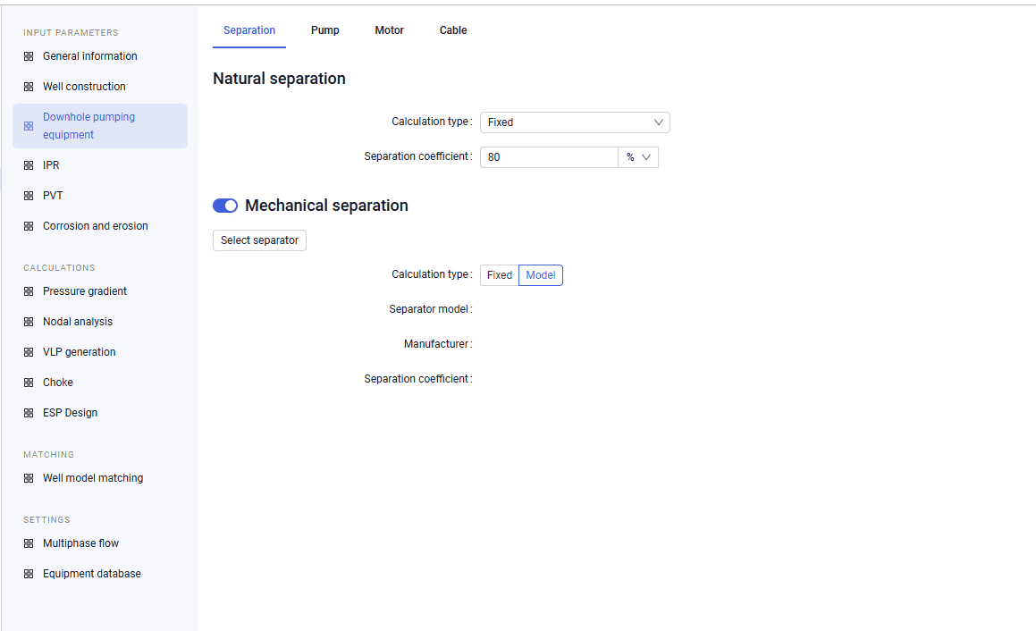The image size is (1036, 631).
Task: Click the Select separator button
Action: (x=259, y=240)
